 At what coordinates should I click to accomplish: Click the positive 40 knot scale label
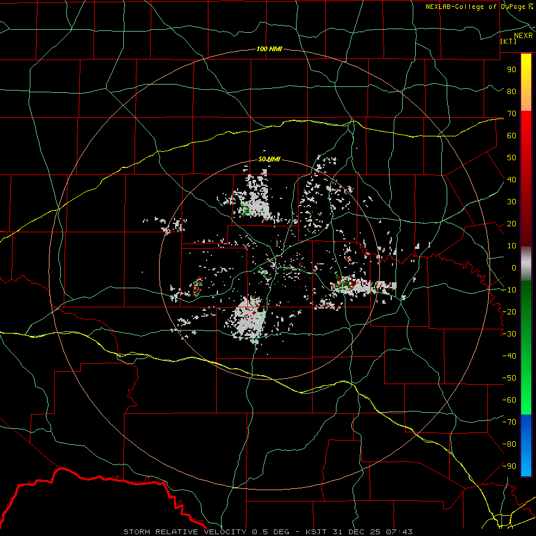tap(512, 180)
